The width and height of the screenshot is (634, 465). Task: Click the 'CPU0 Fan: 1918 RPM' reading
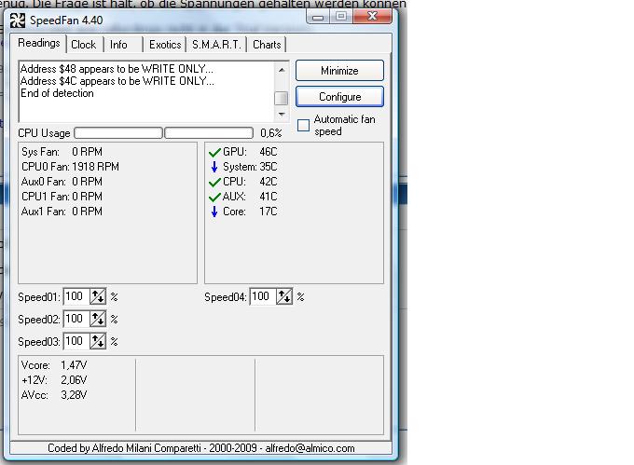[x=70, y=167]
